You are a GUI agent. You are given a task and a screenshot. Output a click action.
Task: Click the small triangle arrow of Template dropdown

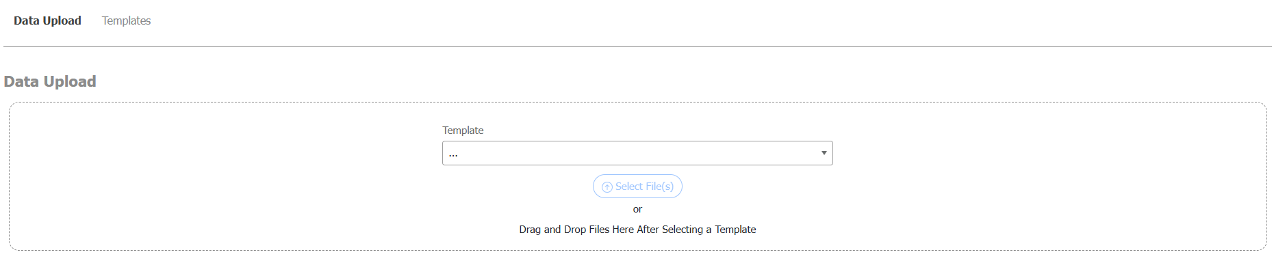point(824,153)
